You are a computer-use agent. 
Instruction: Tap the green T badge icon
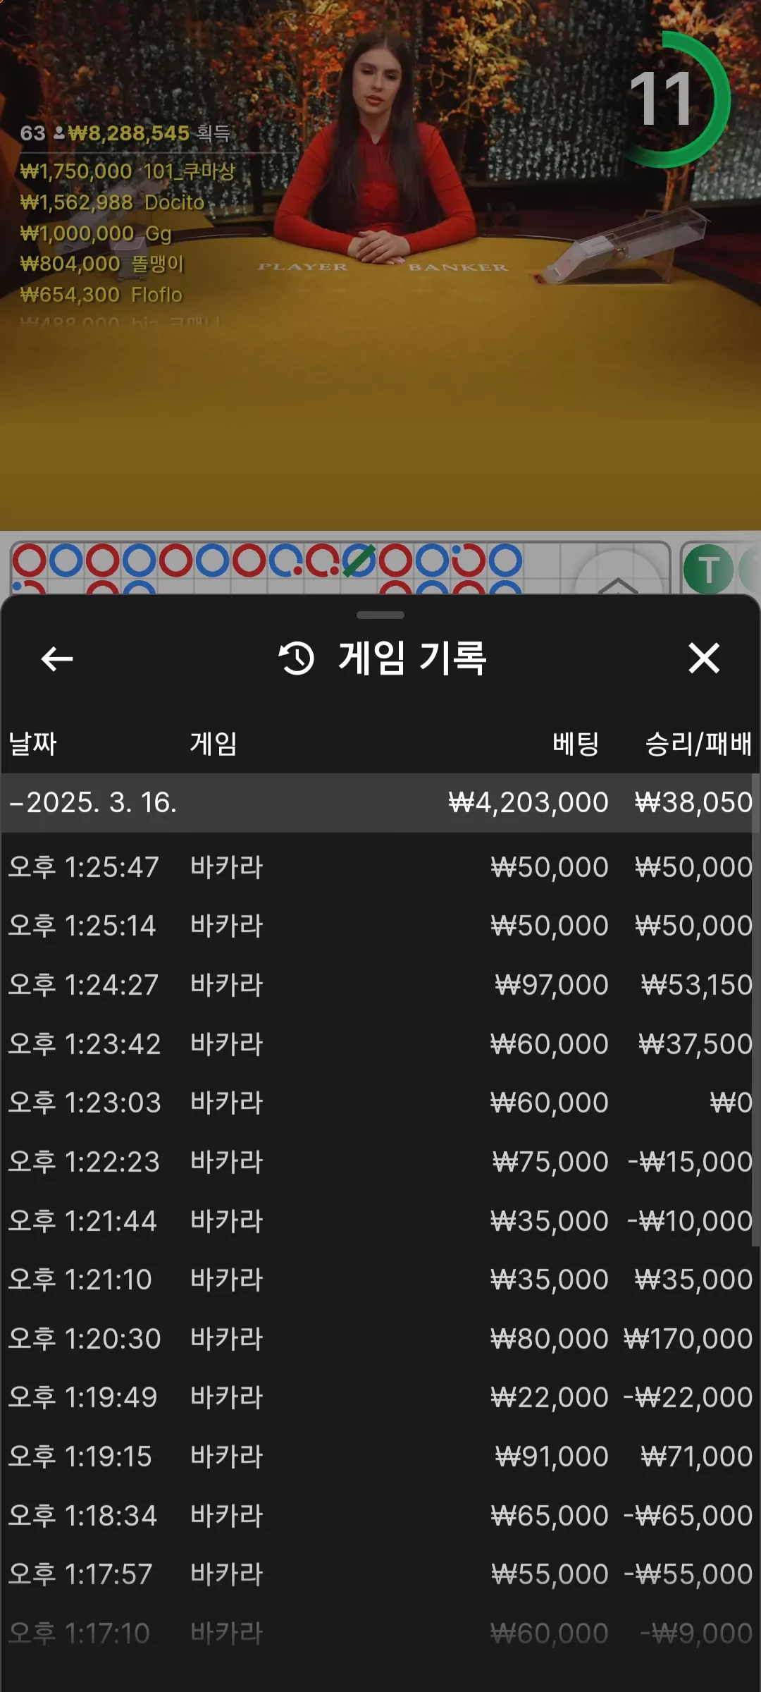coord(708,569)
